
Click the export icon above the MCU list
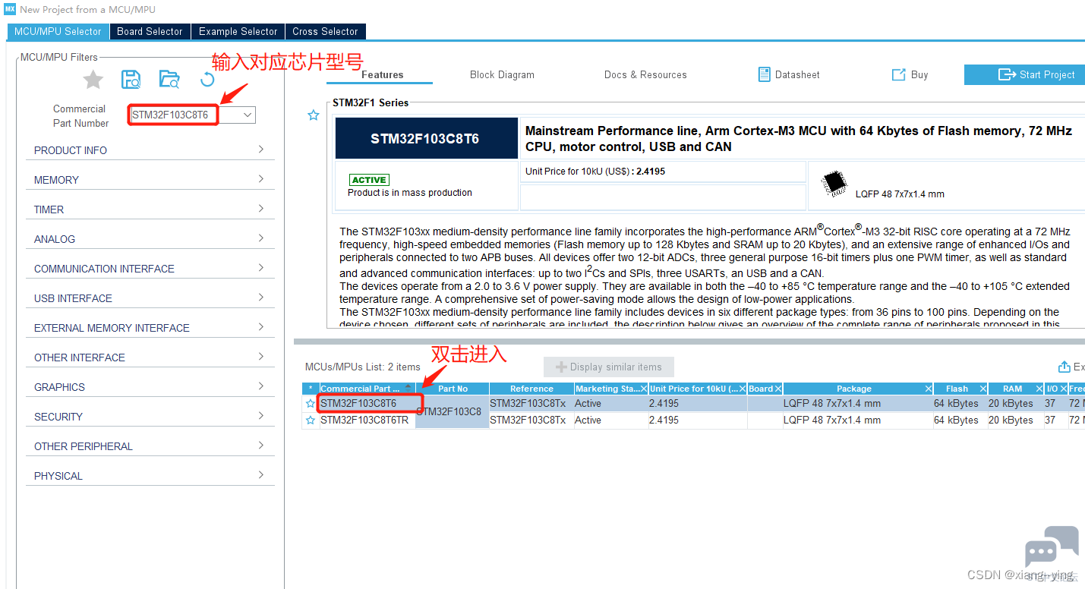(x=1064, y=367)
